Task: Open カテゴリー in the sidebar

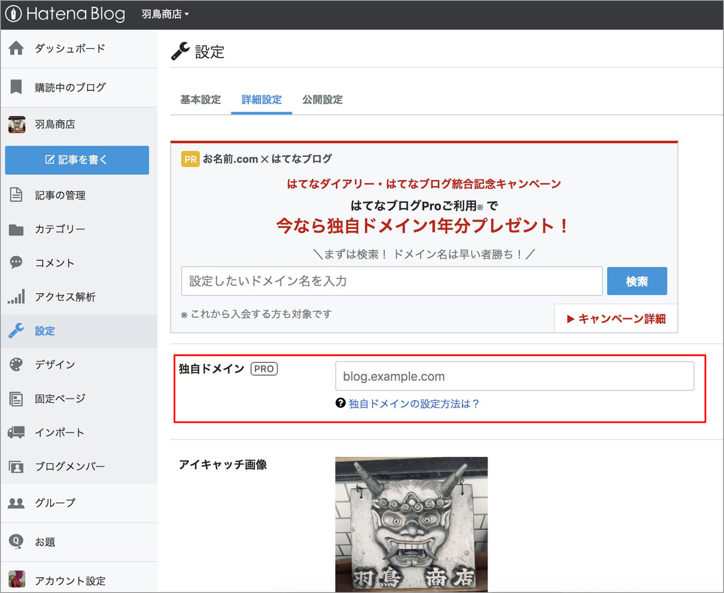Action: click(x=60, y=229)
